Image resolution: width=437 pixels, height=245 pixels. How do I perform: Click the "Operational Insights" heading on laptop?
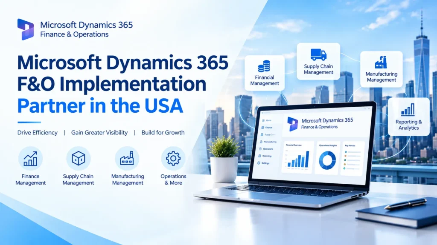tap(328, 145)
